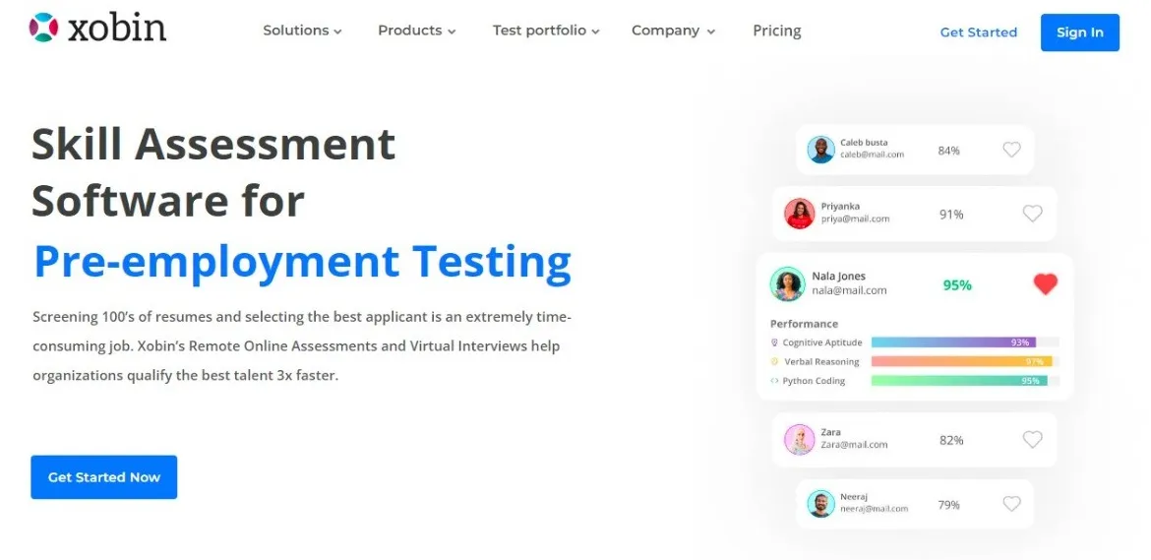The image size is (1151, 560).
Task: Click Neeraj's avatar picture
Action: click(x=820, y=504)
